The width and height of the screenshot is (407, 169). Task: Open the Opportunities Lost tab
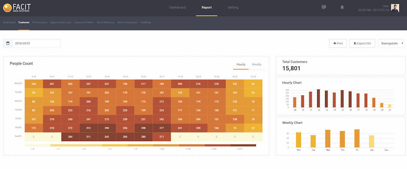pos(60,22)
